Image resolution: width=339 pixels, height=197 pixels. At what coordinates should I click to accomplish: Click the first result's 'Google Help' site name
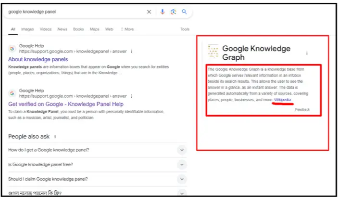click(32, 46)
